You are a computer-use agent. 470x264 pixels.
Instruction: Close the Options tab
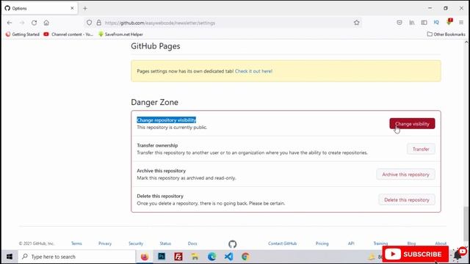[72, 8]
